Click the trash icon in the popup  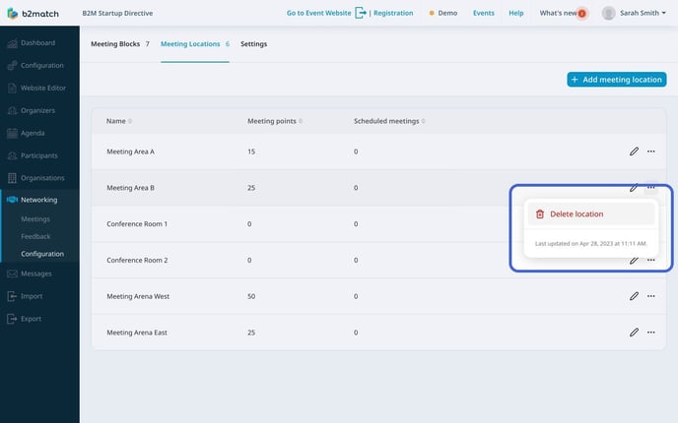point(540,214)
